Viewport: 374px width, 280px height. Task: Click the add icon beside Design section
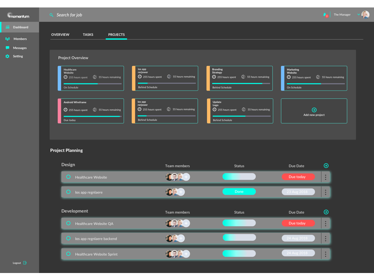tap(326, 166)
